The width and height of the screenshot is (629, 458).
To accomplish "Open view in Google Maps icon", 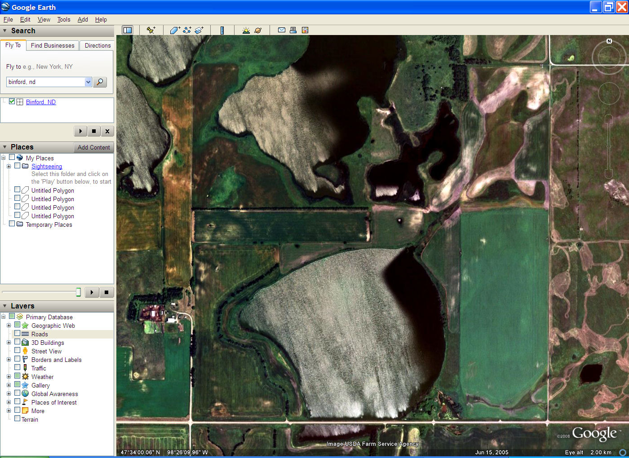I will pyautogui.click(x=305, y=30).
